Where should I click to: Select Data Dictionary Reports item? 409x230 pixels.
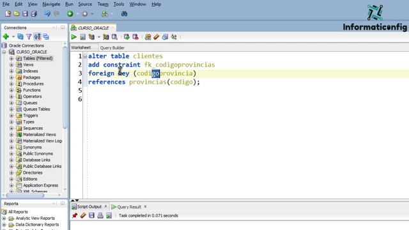(37, 224)
